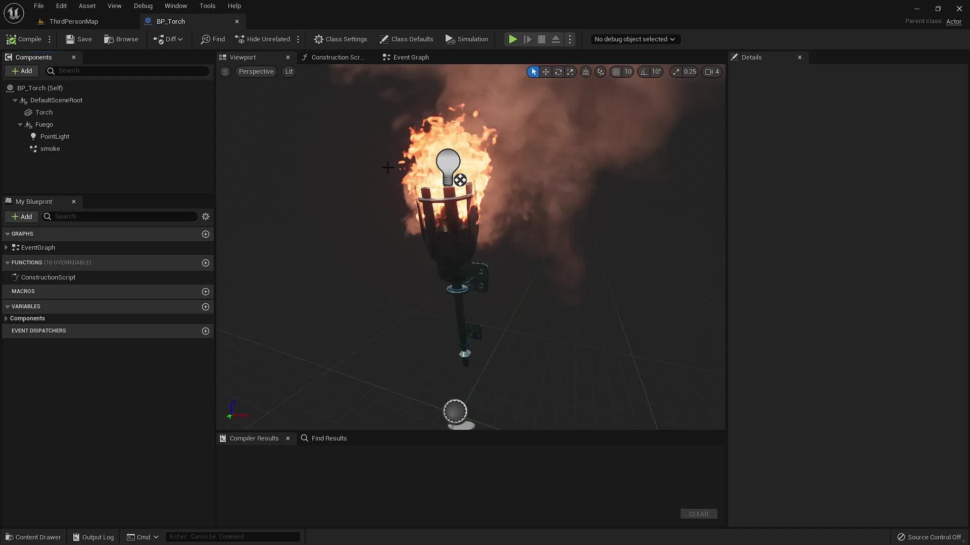Toggle the Perspective view mode
Viewport: 970px width, 545px height.
coord(256,72)
